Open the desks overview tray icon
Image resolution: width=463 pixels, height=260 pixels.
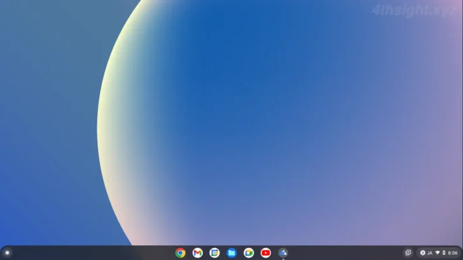tap(408, 252)
